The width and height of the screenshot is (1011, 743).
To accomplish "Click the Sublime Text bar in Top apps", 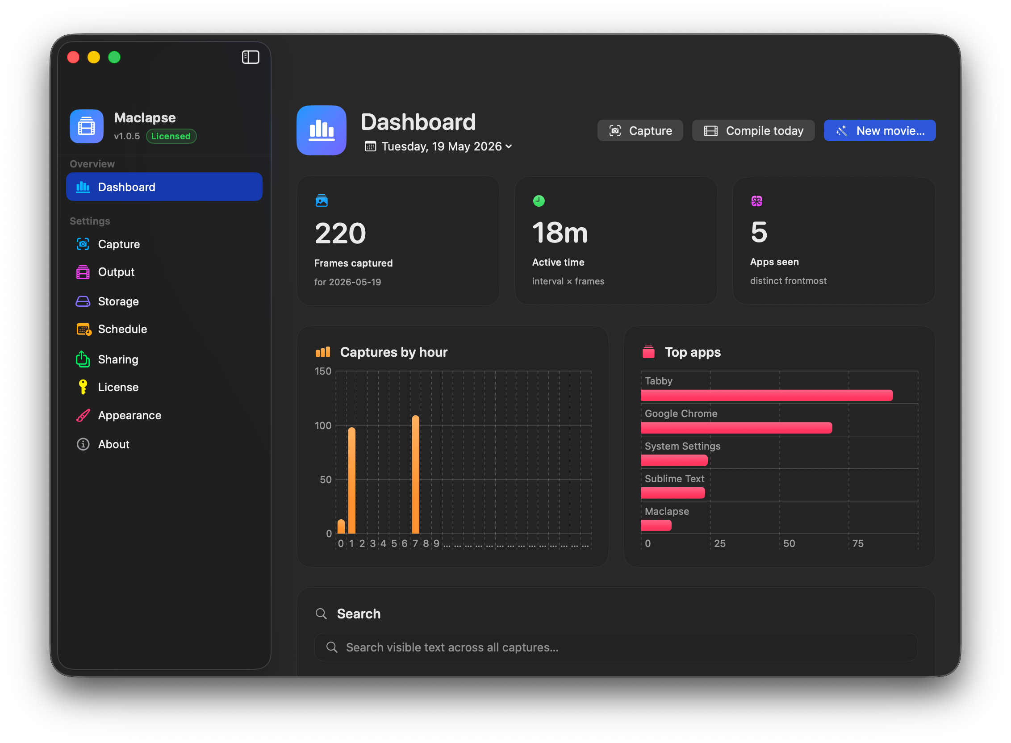I will 673,493.
